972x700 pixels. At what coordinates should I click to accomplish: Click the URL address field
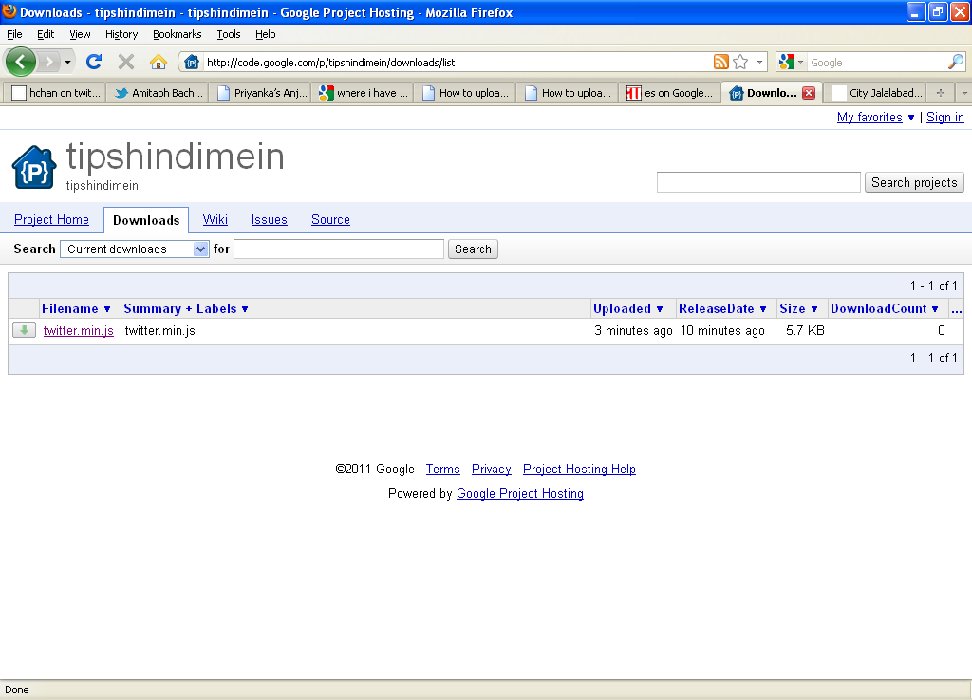(458, 62)
